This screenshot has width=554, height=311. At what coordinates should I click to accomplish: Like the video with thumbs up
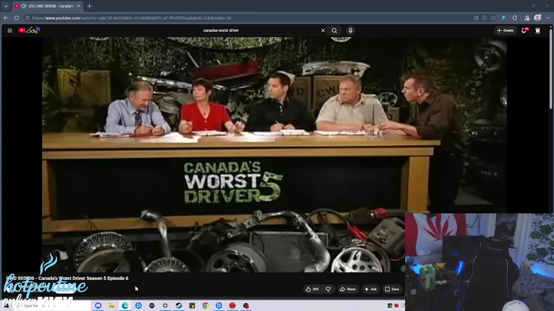tap(312, 289)
